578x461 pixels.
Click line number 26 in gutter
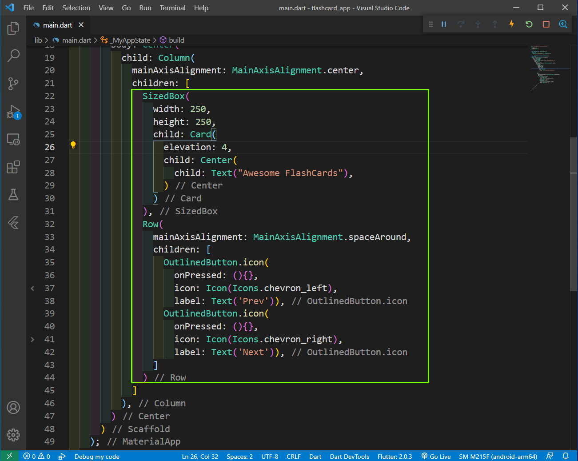pyautogui.click(x=50, y=147)
